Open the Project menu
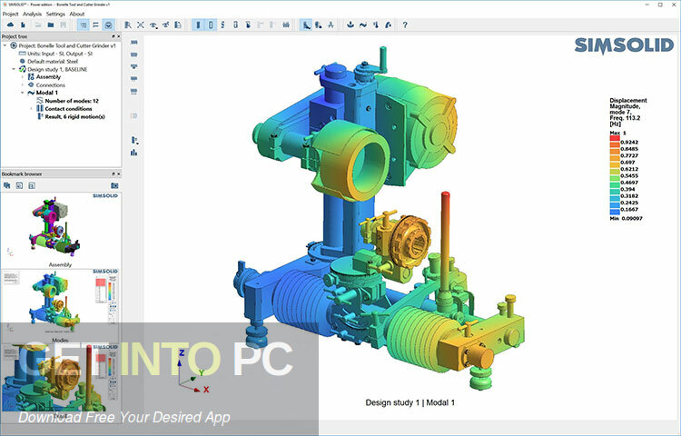 (x=10, y=14)
